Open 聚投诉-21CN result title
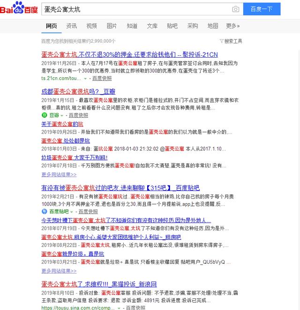 [130, 55]
